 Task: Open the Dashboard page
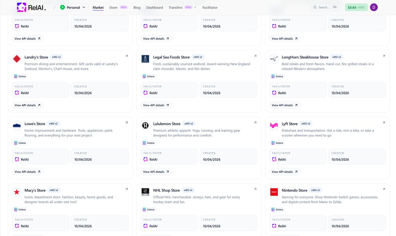154,7
